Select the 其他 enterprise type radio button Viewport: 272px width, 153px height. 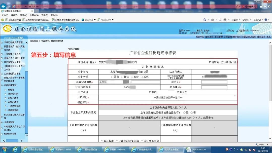(x=142, y=77)
